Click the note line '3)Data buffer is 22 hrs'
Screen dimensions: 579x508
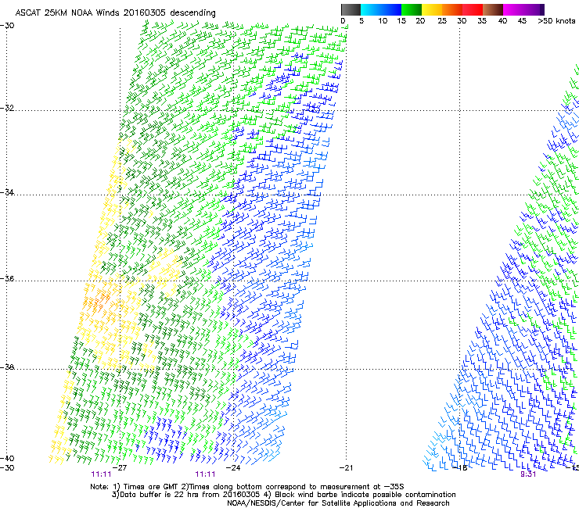[283, 495]
